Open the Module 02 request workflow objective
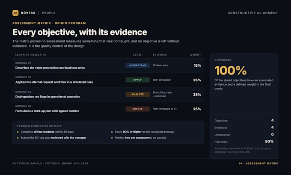291x175 pixels. [x=108, y=80]
